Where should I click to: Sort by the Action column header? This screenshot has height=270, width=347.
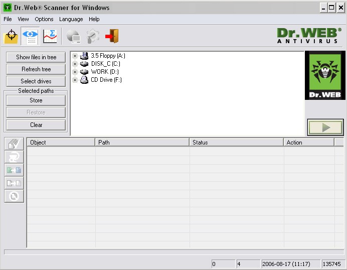[309, 143]
